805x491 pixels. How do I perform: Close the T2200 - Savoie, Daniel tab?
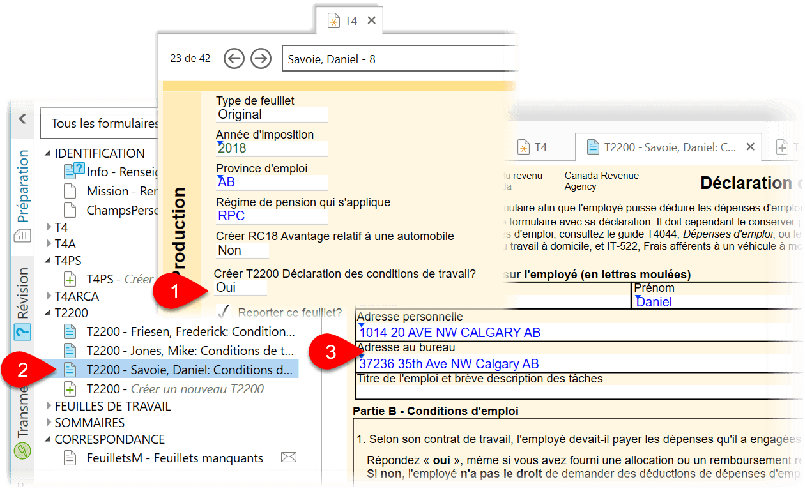click(751, 147)
